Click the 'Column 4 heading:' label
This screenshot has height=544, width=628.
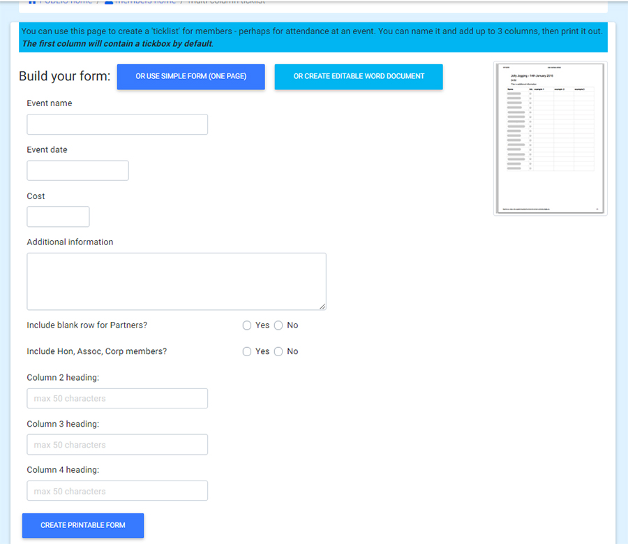click(x=63, y=470)
